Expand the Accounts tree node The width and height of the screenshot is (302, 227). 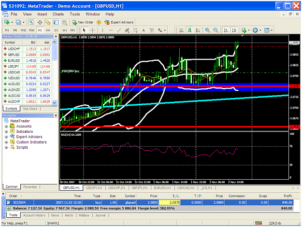pos(6,127)
